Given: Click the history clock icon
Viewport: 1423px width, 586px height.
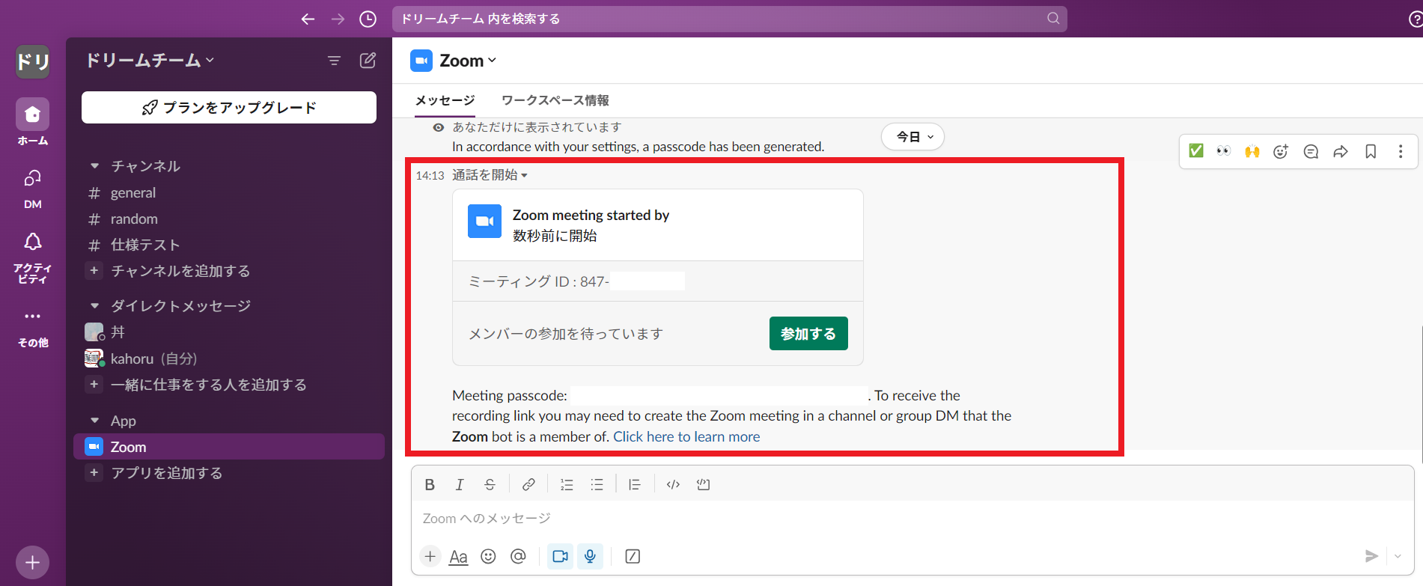Looking at the screenshot, I should tap(368, 19).
